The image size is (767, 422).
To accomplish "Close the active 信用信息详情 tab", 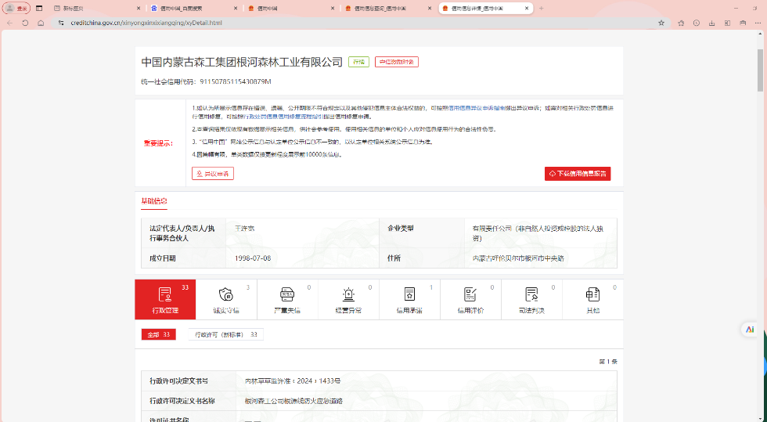I will (527, 9).
